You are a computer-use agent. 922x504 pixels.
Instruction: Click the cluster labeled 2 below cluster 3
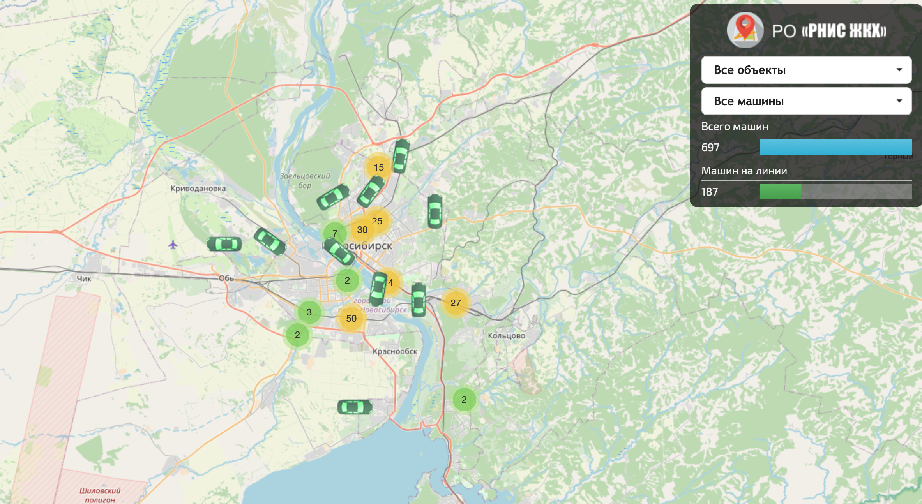pyautogui.click(x=297, y=335)
